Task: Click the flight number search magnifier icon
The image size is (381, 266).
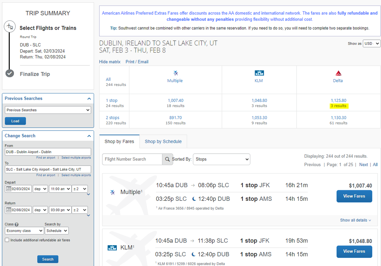Action: pyautogui.click(x=167, y=159)
